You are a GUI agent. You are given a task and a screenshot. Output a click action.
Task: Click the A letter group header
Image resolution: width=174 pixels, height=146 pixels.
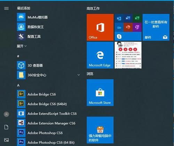[x=18, y=85]
